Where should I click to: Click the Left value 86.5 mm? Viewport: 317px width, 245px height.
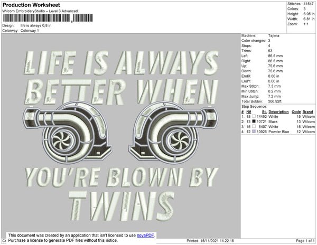point(275,56)
